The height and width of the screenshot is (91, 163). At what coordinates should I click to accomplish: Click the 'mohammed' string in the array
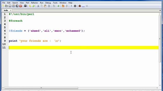click(x=73, y=31)
